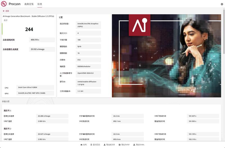Open settings with the gear icon
The width and height of the screenshot is (225, 148).
[222, 4]
